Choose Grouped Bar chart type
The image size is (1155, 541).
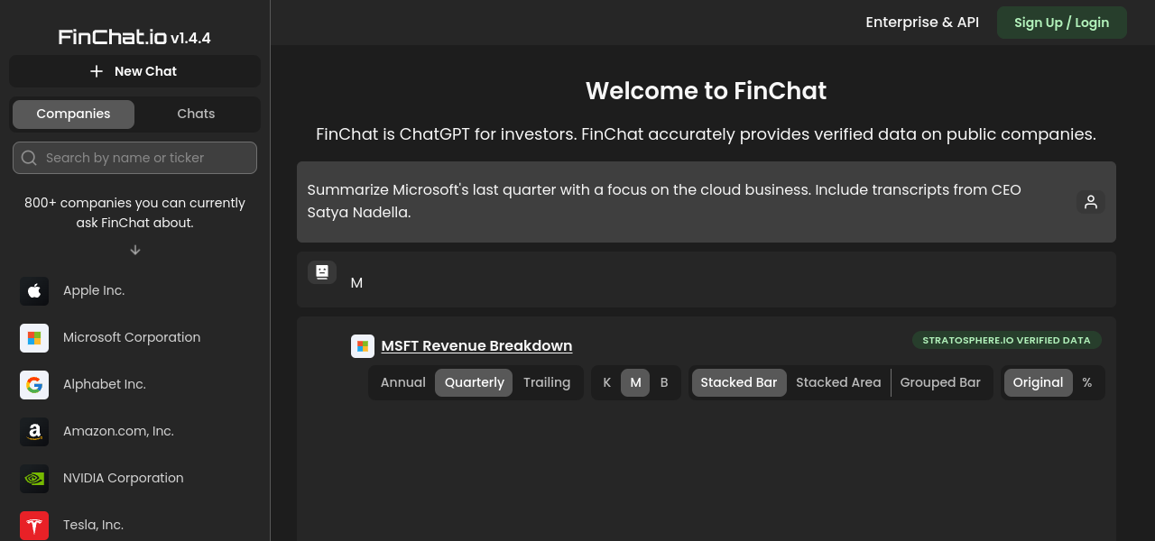point(940,382)
